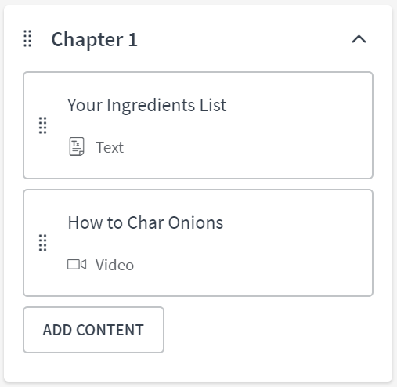Click the Text label under Your Ingredients List
Screen dimensions: 397x387
point(110,147)
